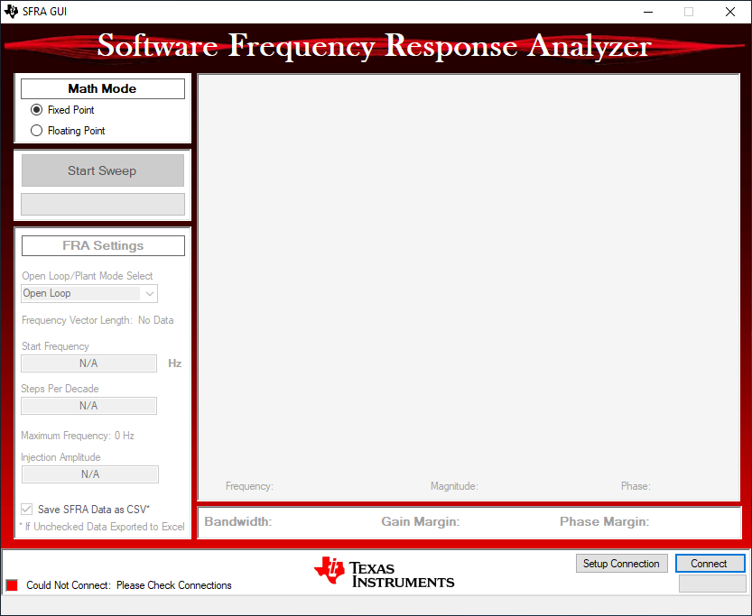Screen dimensions: 752x616
Task: Click the Start Frequency input field
Action: 88,363
